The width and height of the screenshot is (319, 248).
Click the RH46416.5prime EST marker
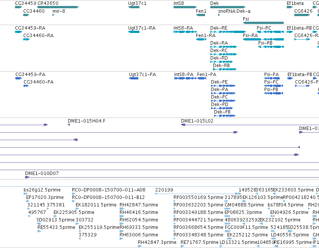122,216
